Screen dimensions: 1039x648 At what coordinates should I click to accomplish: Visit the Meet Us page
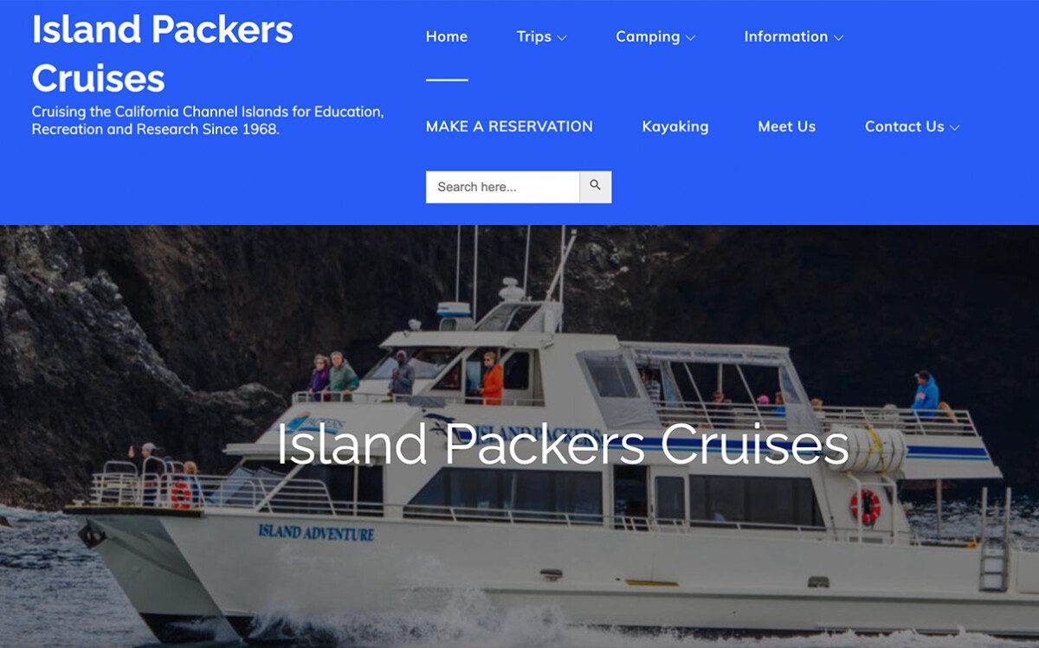pos(787,126)
